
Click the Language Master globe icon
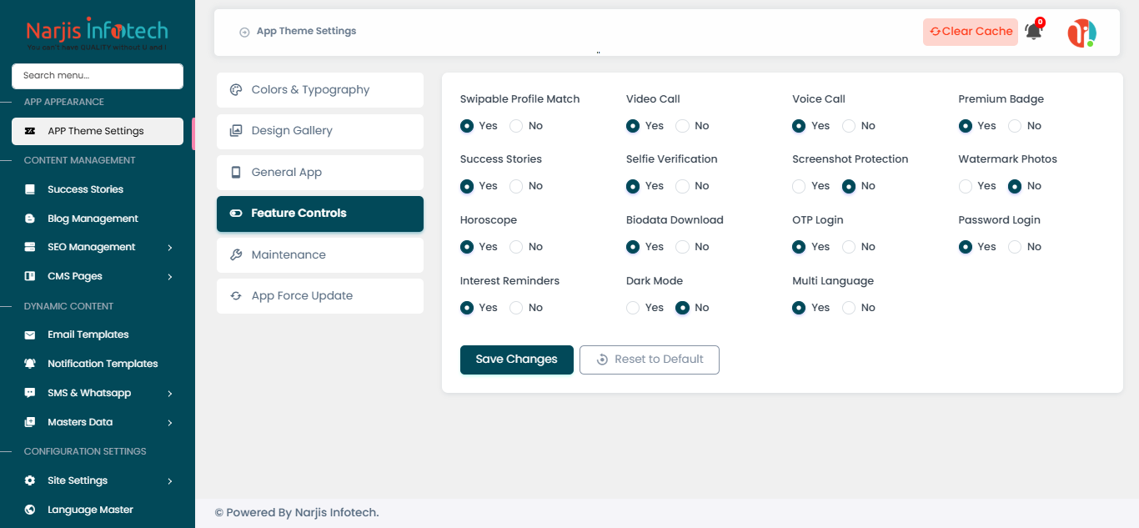[x=30, y=510]
